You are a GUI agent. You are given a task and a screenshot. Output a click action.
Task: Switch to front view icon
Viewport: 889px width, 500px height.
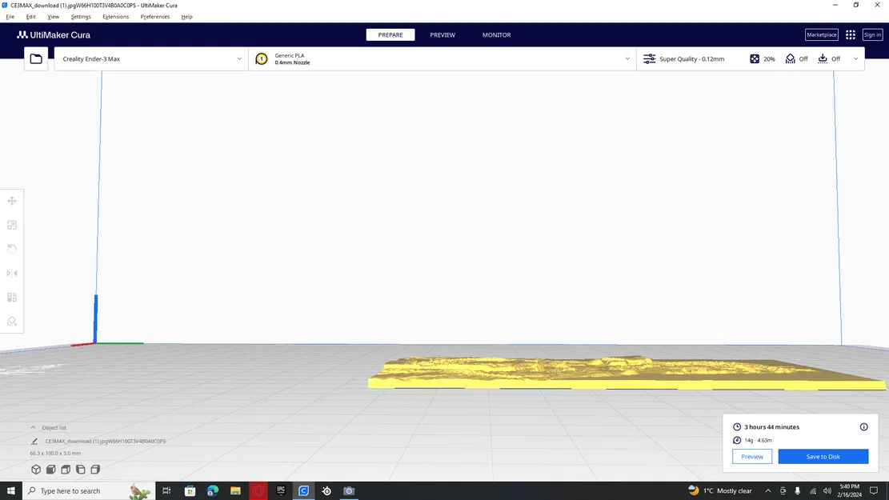[x=51, y=470]
